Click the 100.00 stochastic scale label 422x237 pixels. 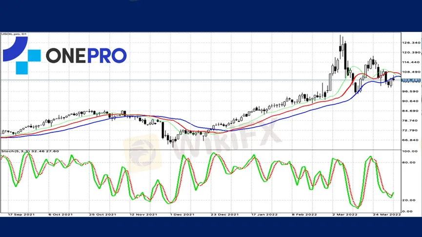tap(410, 152)
